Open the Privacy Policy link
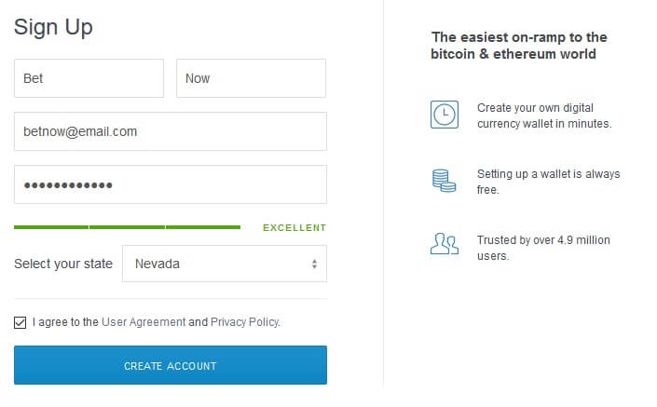This screenshot has width=657, height=407. (x=245, y=322)
